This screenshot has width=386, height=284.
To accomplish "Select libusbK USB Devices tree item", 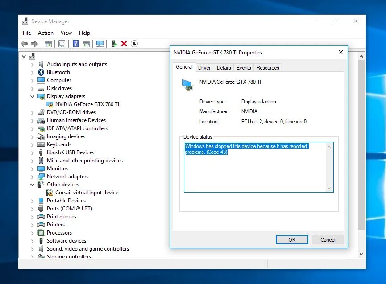I will click(x=71, y=152).
